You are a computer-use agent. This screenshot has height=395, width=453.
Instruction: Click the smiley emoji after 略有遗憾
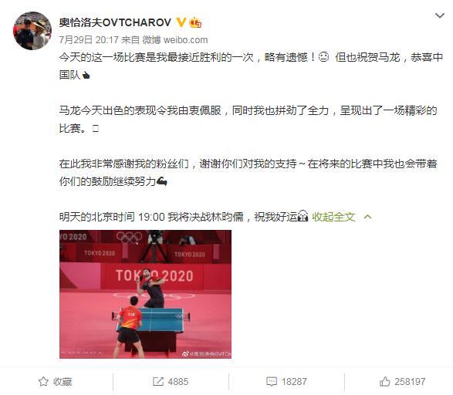coord(324,56)
